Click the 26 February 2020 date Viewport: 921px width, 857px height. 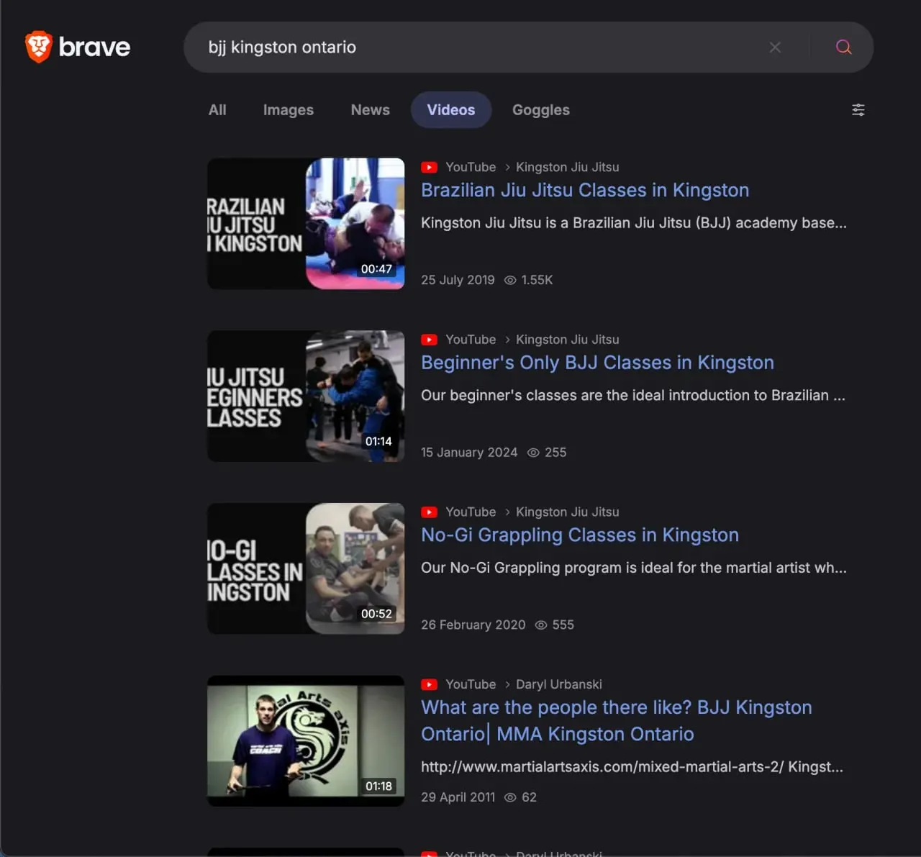point(473,625)
